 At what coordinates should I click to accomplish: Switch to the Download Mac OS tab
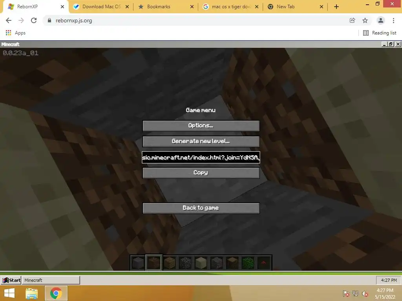[101, 7]
